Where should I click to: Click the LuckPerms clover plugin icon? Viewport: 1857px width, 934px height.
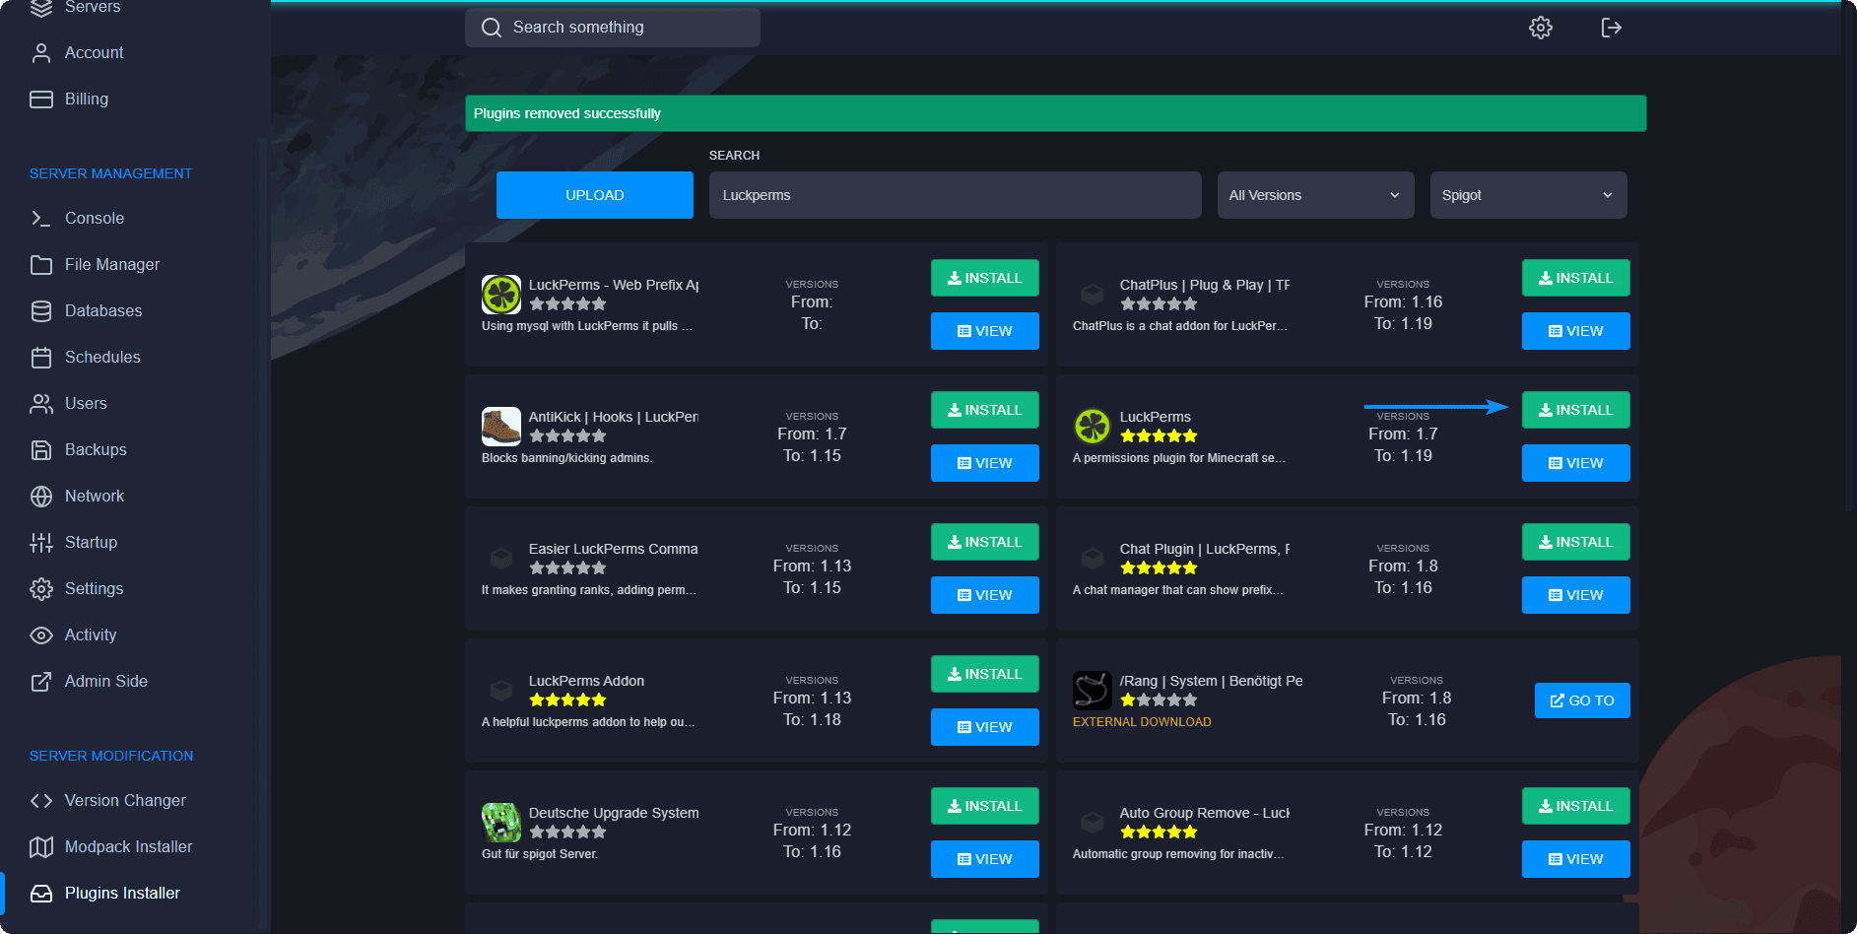pos(1092,427)
